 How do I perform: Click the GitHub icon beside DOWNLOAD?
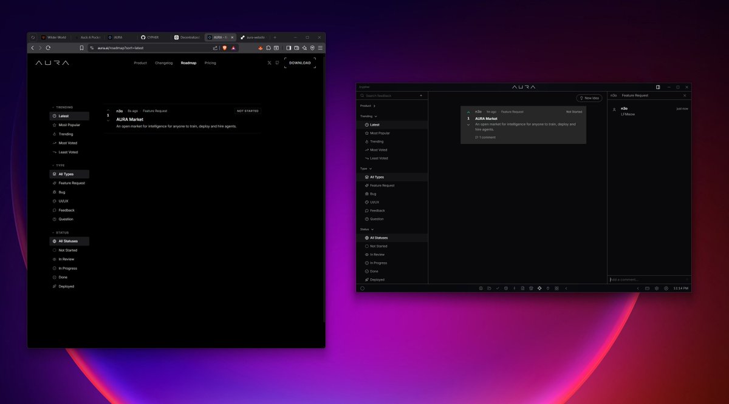[x=277, y=63]
